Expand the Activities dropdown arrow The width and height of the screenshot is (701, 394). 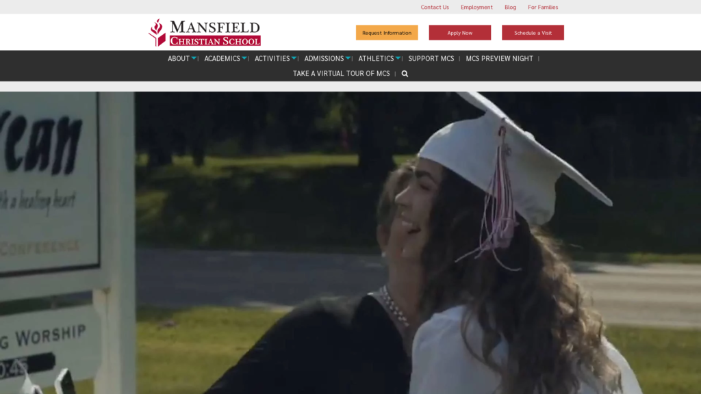click(x=294, y=58)
